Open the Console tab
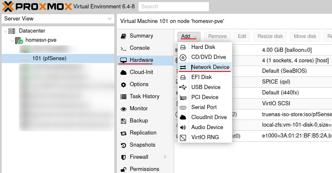The height and width of the screenshot is (173, 332). pos(145,48)
